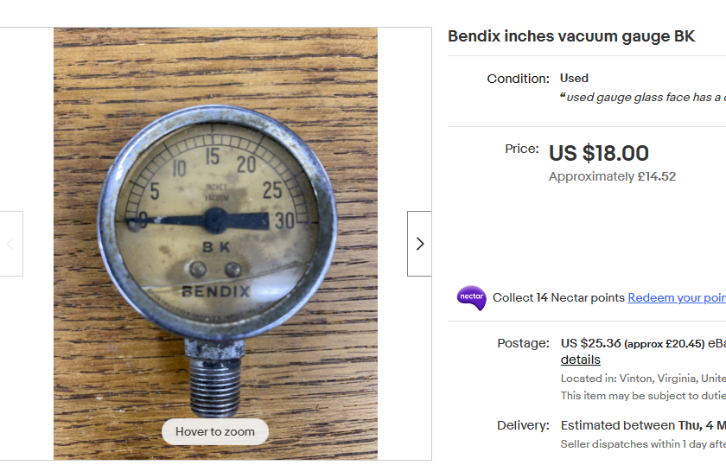Click the 'Delivery:' row label
This screenshot has width=726, height=465.
523,425
